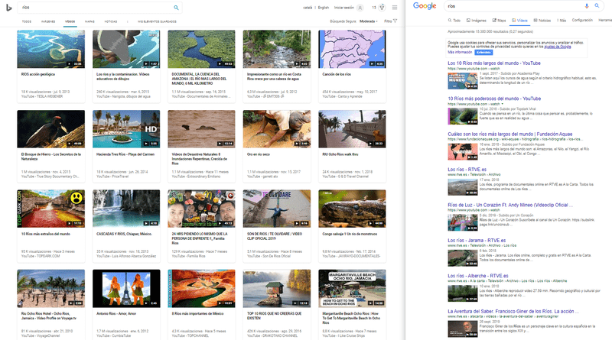Switch to Google Noticias tab
The height and width of the screenshot is (340, 612).
[x=542, y=21]
